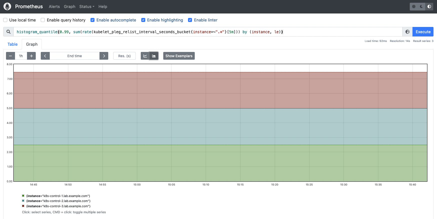Move end time forward with right chevron

104,56
